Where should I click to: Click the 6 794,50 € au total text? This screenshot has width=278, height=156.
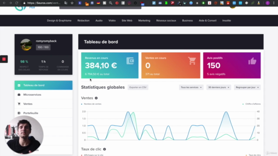(97, 74)
